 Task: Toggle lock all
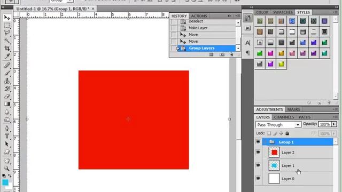pos(287,133)
